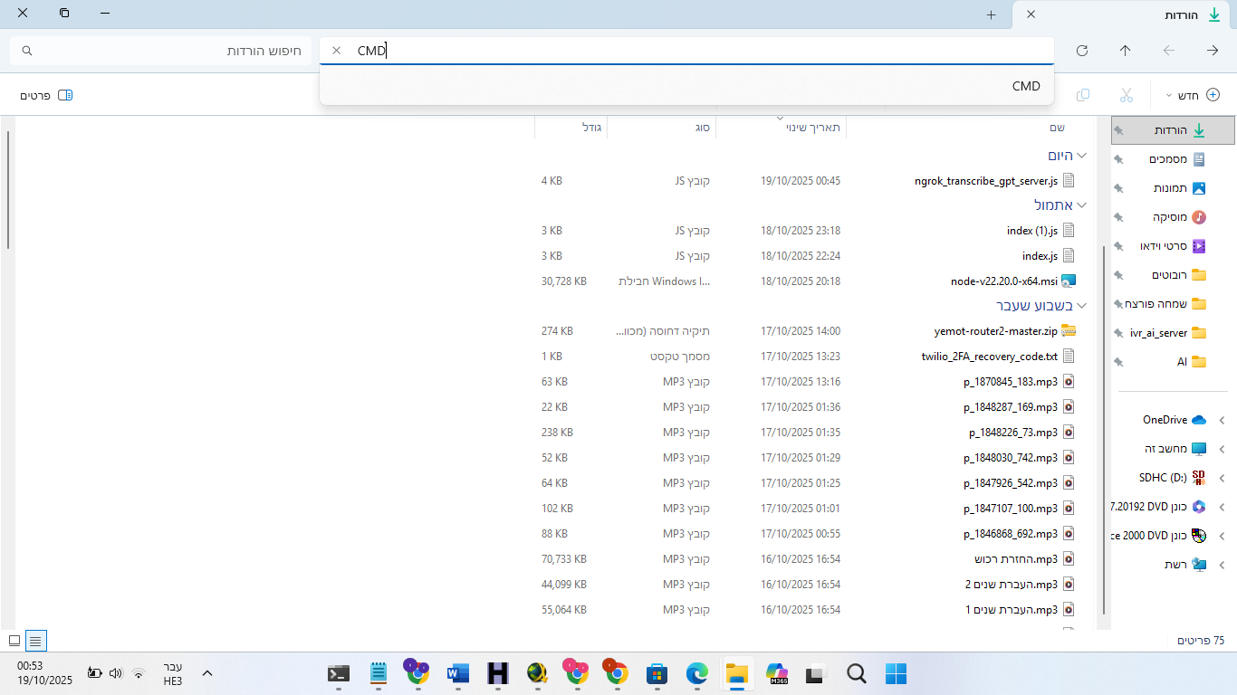Open מסמכים in the navigation sidebar

click(x=1168, y=159)
